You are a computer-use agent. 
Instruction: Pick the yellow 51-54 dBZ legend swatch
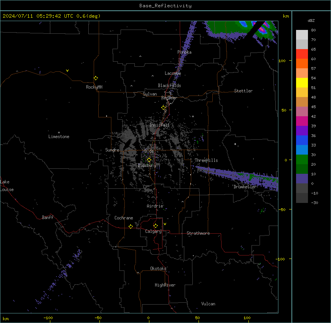point(302,82)
